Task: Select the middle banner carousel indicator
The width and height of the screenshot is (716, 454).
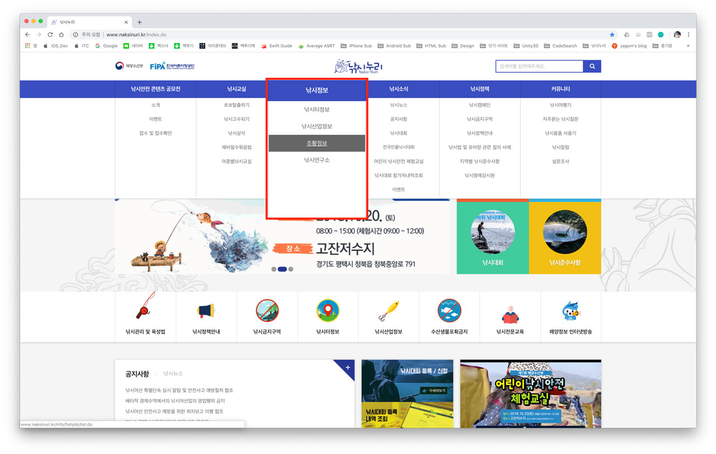Action: point(282,269)
